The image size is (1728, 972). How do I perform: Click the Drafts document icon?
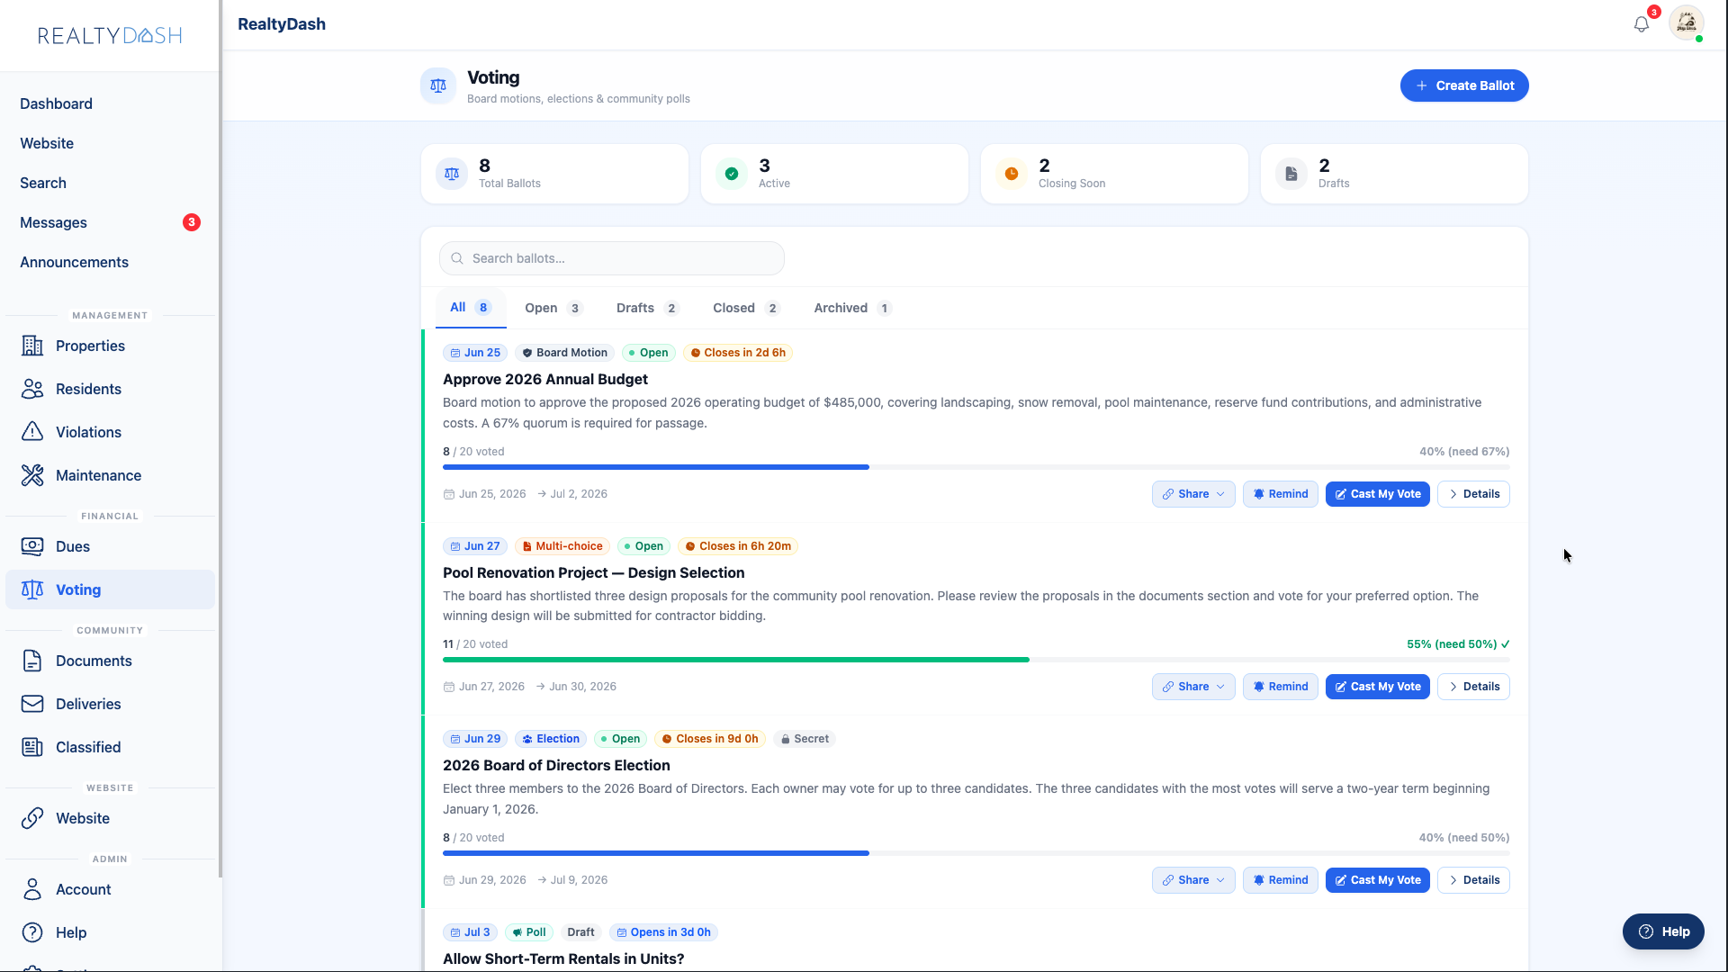[x=1291, y=174]
